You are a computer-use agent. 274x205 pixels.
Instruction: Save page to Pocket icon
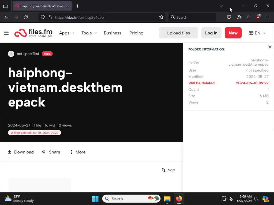point(229,17)
